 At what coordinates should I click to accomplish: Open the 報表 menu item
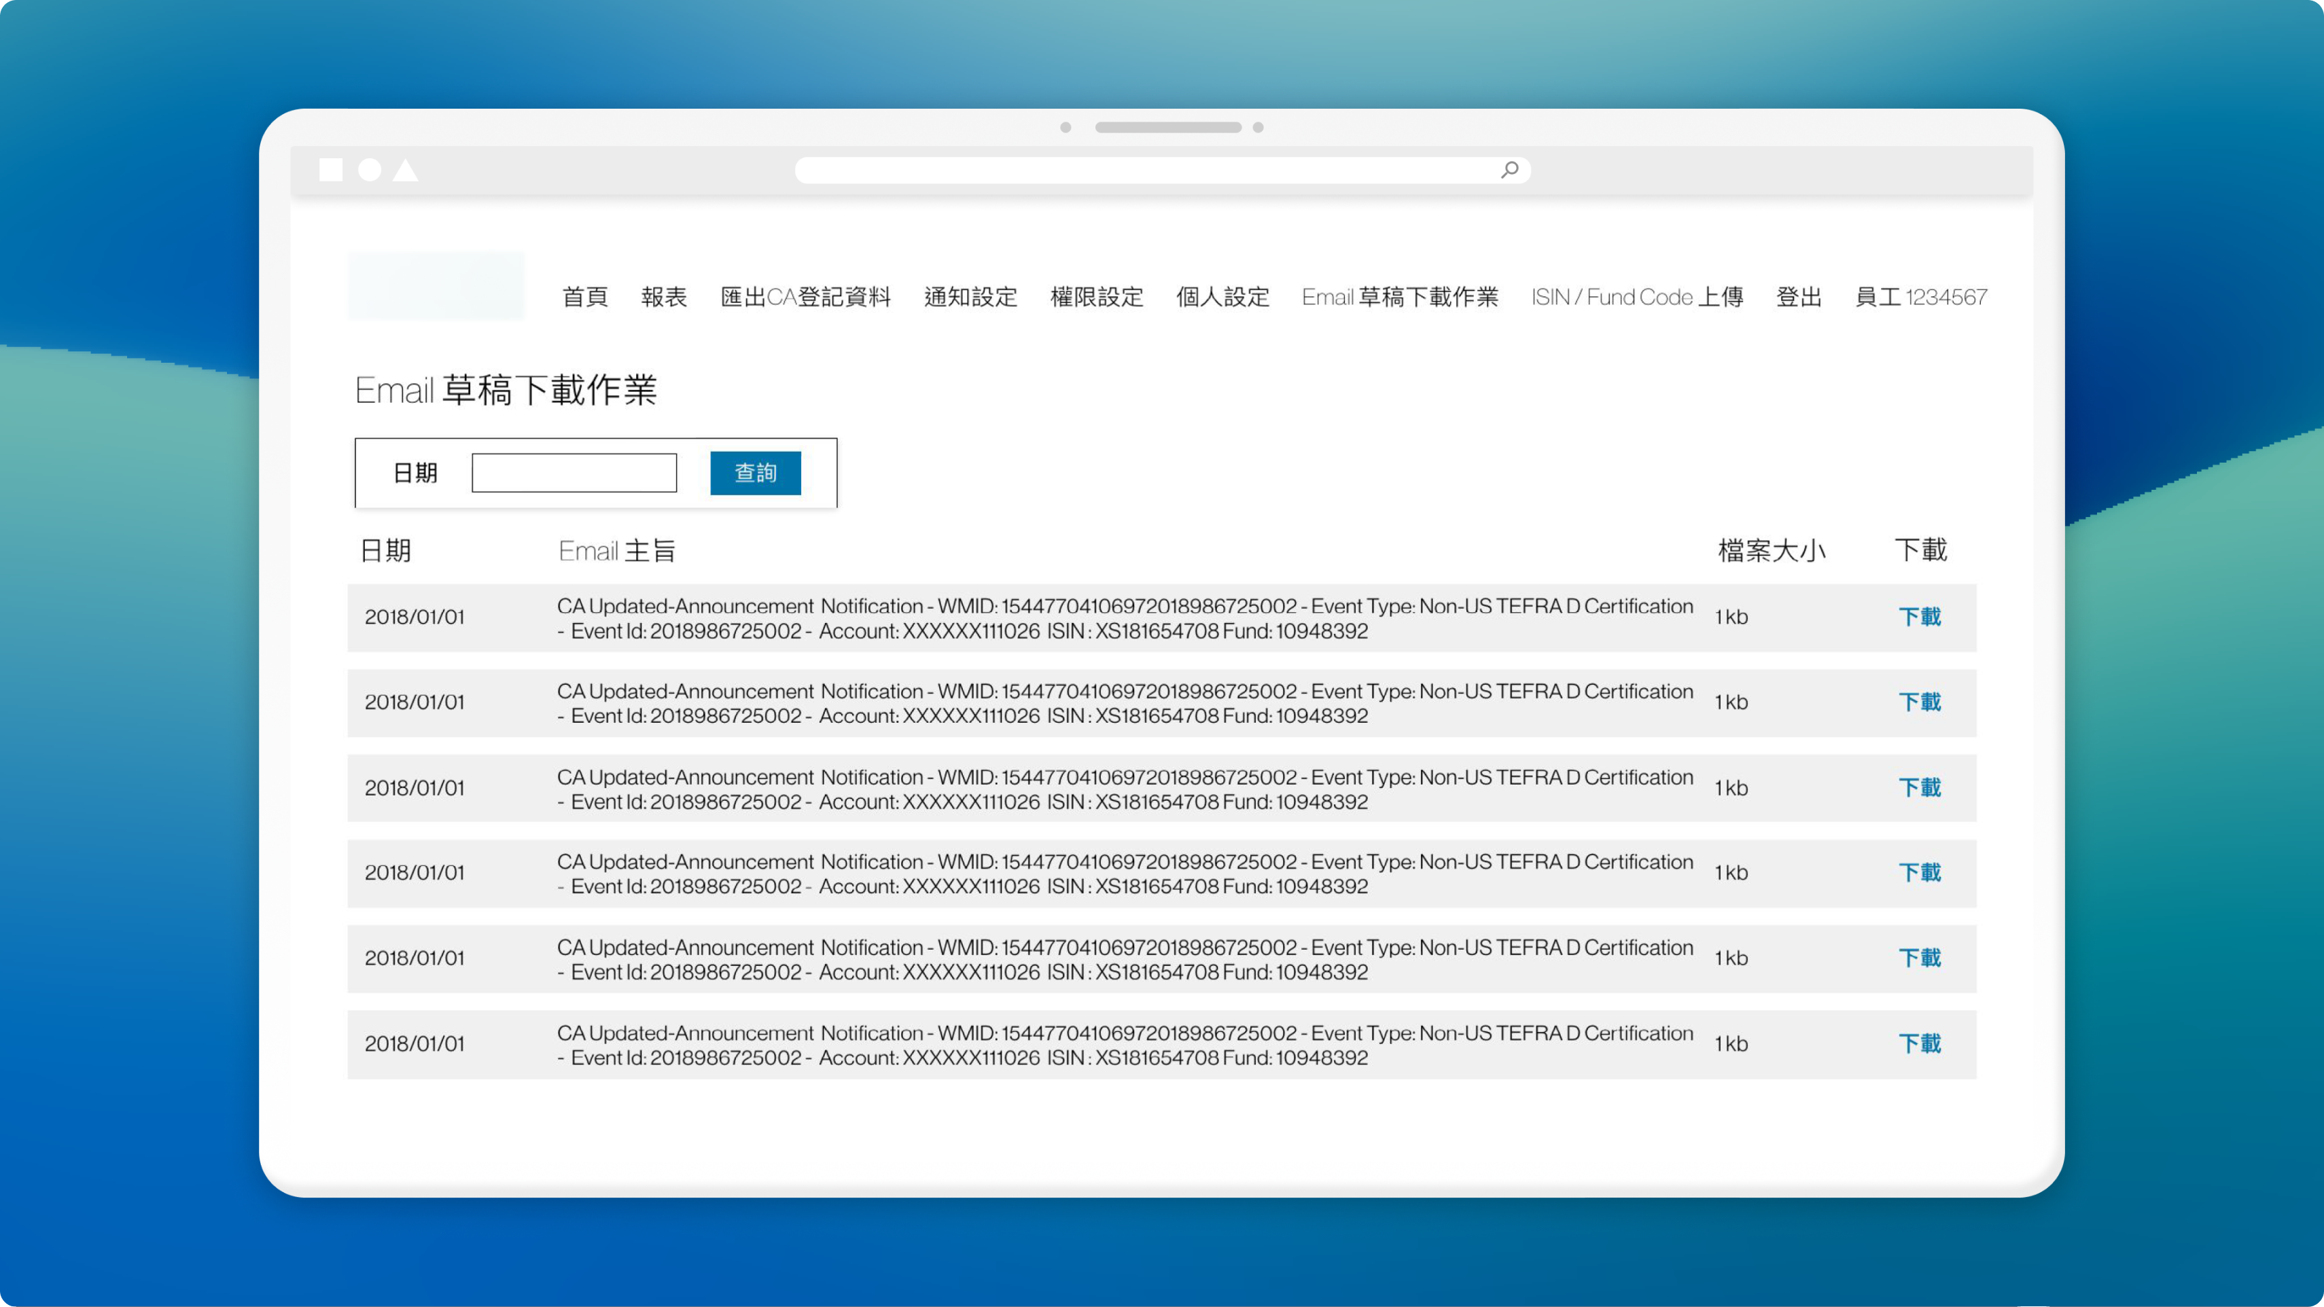pos(664,297)
